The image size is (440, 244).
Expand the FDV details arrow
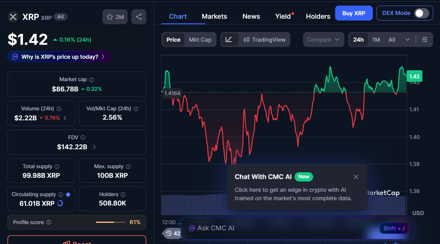coord(94,147)
